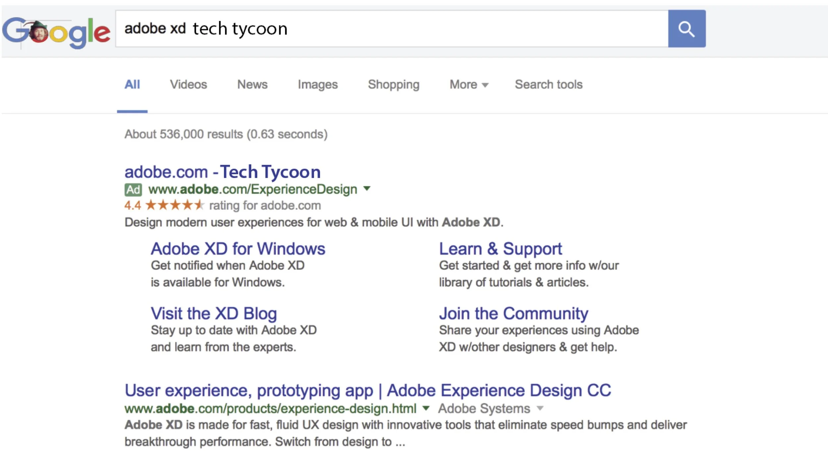Open the More dropdown in navigation

(469, 85)
